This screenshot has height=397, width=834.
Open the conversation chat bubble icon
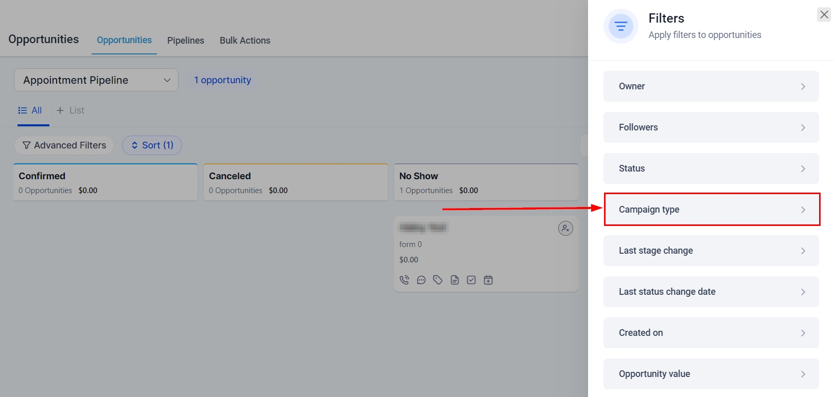pyautogui.click(x=421, y=280)
